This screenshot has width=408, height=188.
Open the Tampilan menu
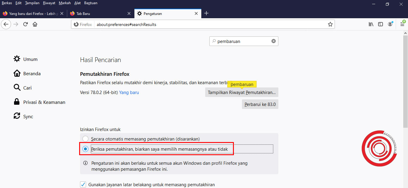click(x=32, y=3)
